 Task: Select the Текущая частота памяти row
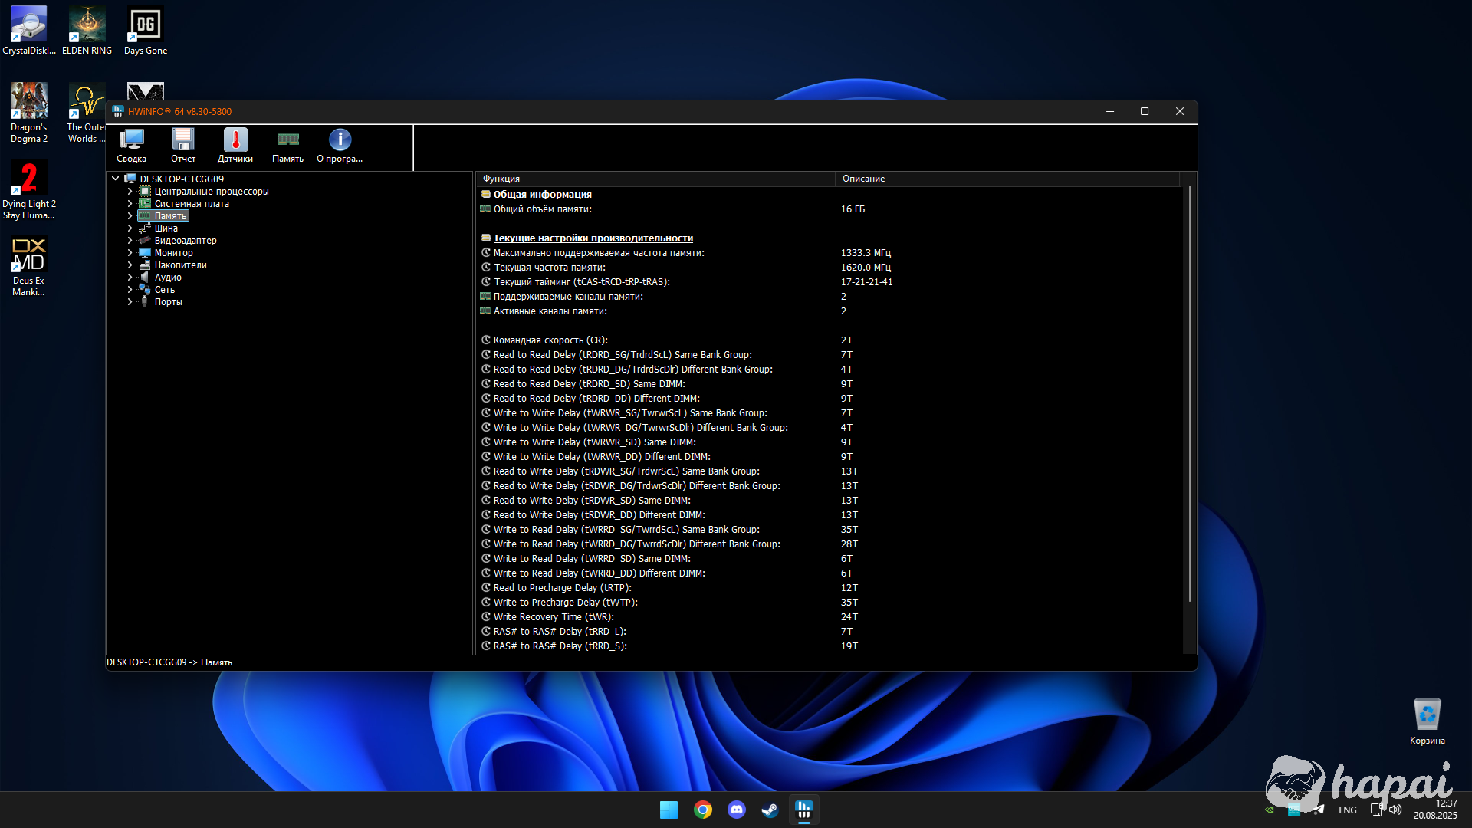click(549, 268)
